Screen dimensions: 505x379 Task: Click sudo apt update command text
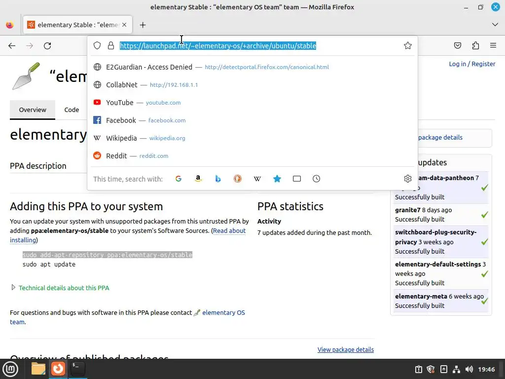click(x=49, y=265)
